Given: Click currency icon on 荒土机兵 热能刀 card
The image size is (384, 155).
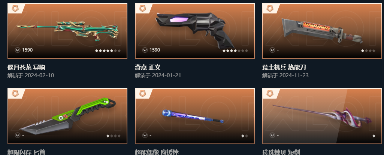Looking at the screenshot, I should (x=272, y=50).
